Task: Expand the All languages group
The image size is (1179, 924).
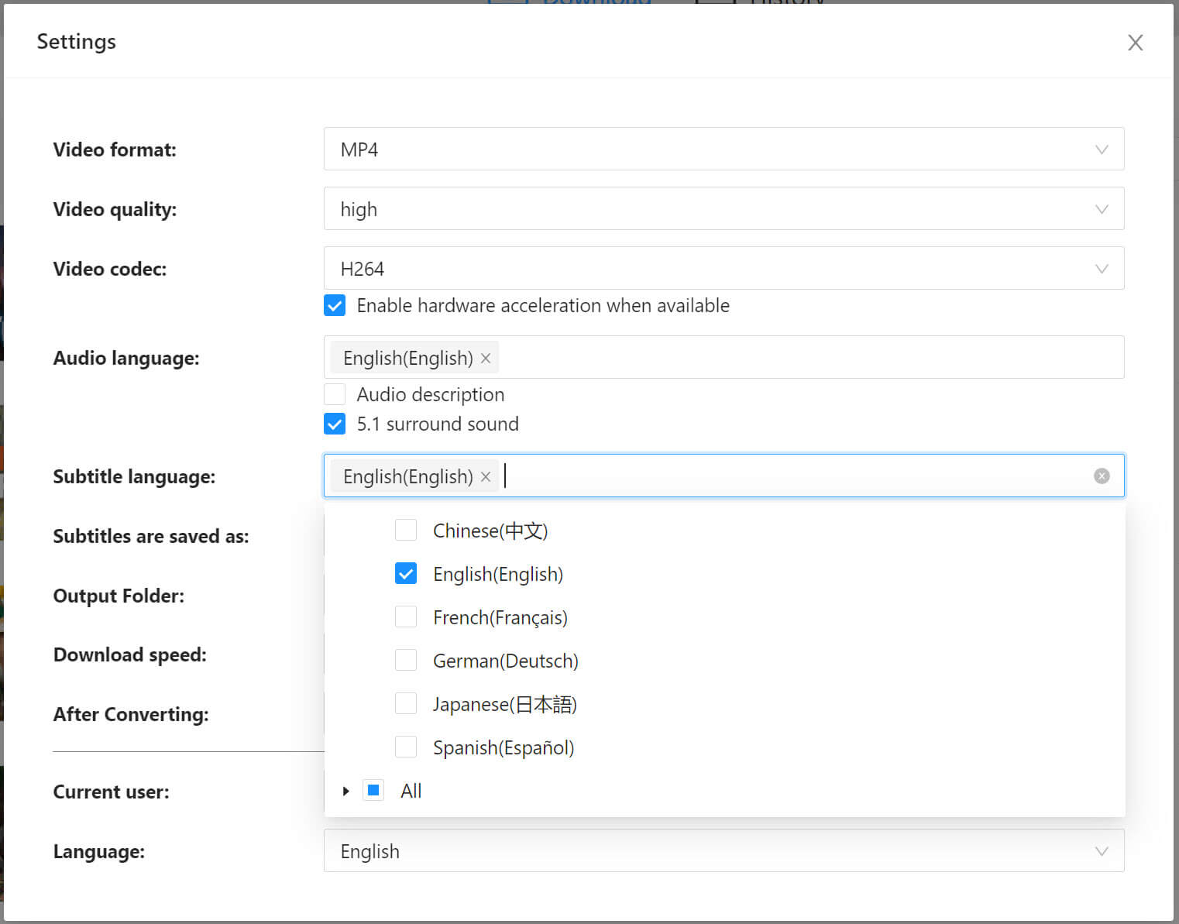Action: pyautogui.click(x=345, y=790)
